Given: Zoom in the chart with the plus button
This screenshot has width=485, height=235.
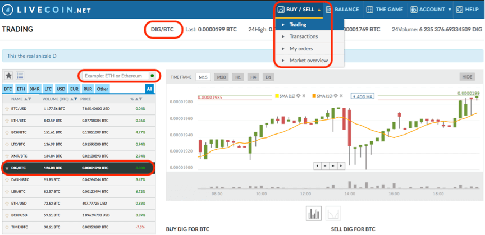Looking at the screenshot, I should pyautogui.click(x=333, y=166).
